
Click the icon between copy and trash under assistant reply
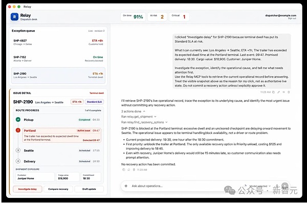pos(129,170)
